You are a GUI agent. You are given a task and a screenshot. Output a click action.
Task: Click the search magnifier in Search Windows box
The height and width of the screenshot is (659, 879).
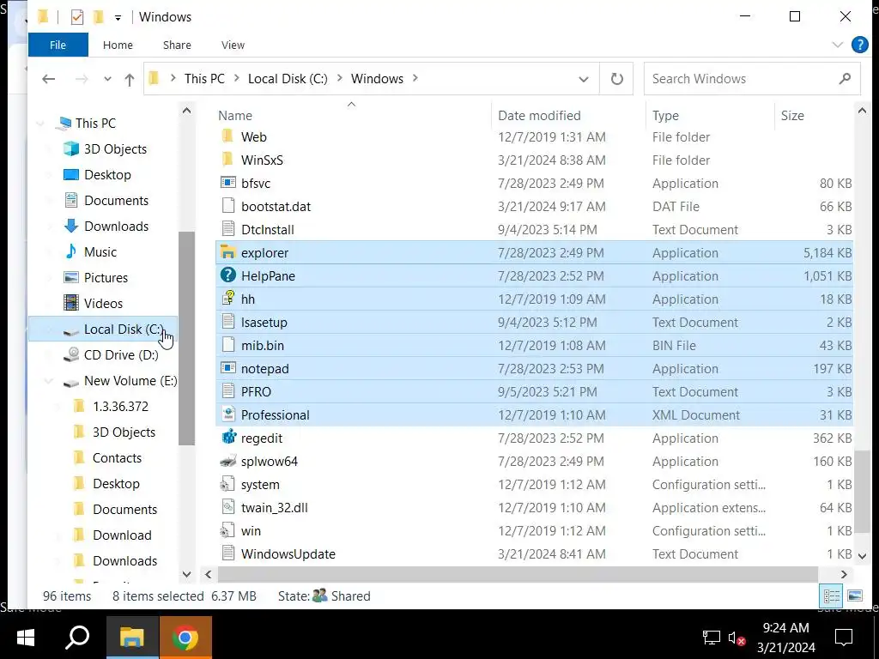click(845, 78)
